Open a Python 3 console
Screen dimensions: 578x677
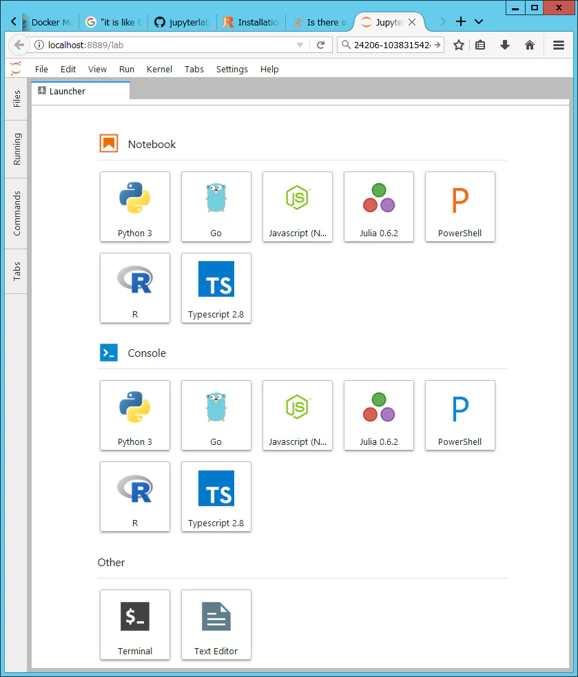[x=135, y=415]
